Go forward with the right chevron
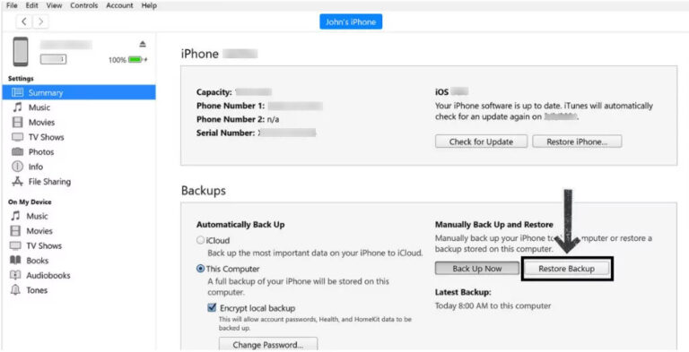This screenshot has height=352, width=689. (x=40, y=21)
